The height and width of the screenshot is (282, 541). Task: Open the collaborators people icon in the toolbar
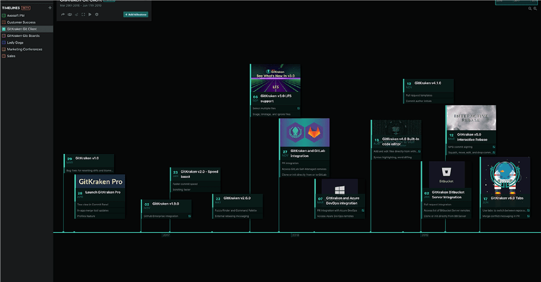click(70, 14)
